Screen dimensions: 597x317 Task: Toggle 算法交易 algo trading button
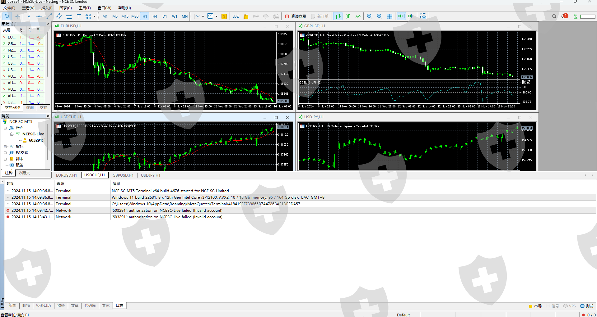coord(296,16)
